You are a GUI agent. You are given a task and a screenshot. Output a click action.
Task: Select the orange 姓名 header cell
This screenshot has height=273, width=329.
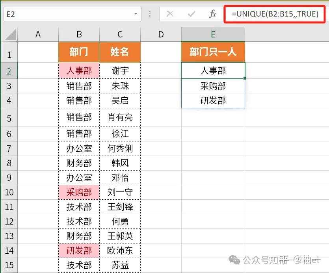120,52
